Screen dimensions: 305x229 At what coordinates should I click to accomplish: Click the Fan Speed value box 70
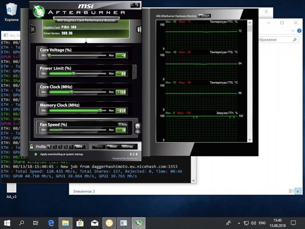pyautogui.click(x=121, y=130)
